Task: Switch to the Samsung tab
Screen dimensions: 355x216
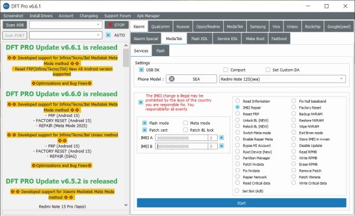Action: pyautogui.click(x=257, y=27)
